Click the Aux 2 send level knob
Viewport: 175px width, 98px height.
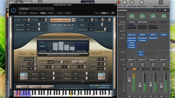click(146, 55)
